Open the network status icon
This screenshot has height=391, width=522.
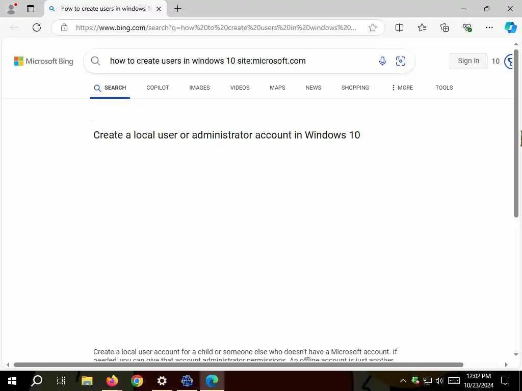click(428, 381)
